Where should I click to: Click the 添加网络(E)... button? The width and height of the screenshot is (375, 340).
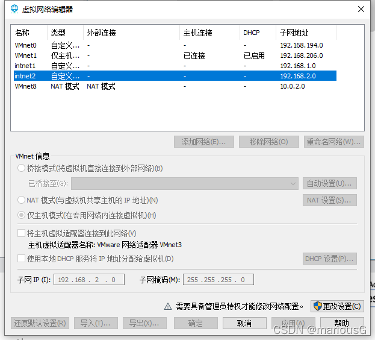204,142
